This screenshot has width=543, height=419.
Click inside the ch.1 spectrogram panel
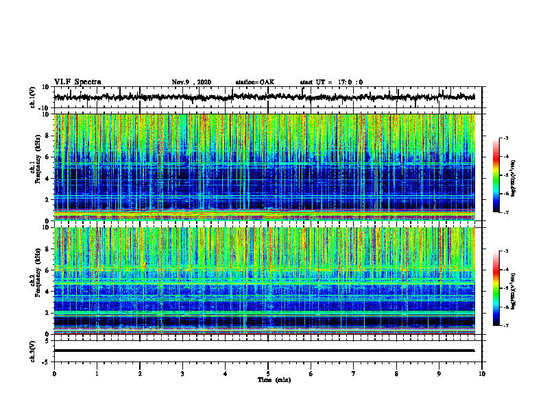click(264, 167)
